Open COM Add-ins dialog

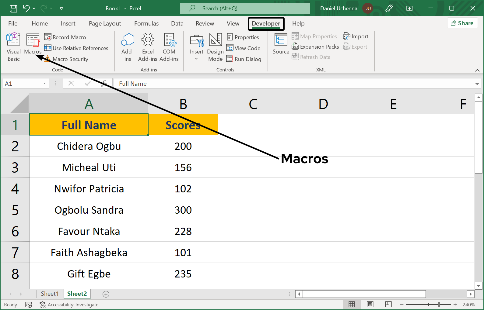[169, 47]
